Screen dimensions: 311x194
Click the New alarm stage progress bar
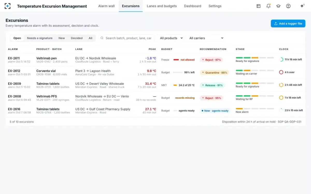[x=255, y=109]
